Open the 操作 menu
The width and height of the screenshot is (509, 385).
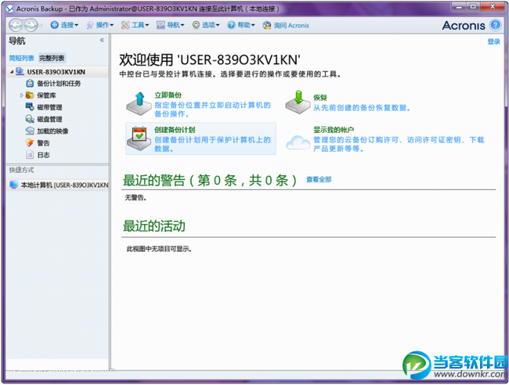coord(100,25)
